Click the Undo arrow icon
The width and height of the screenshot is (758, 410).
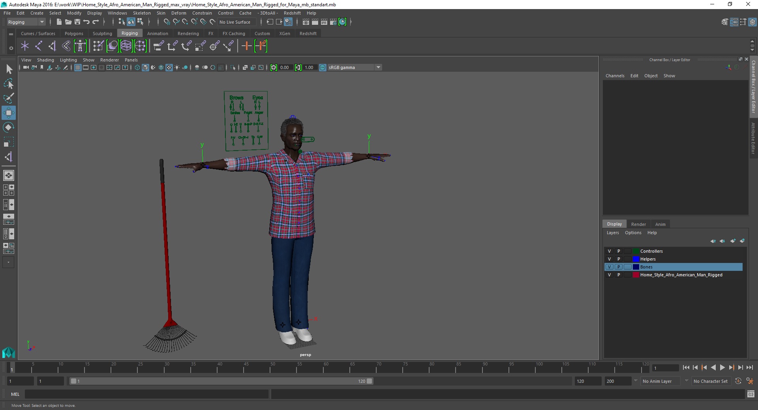86,22
